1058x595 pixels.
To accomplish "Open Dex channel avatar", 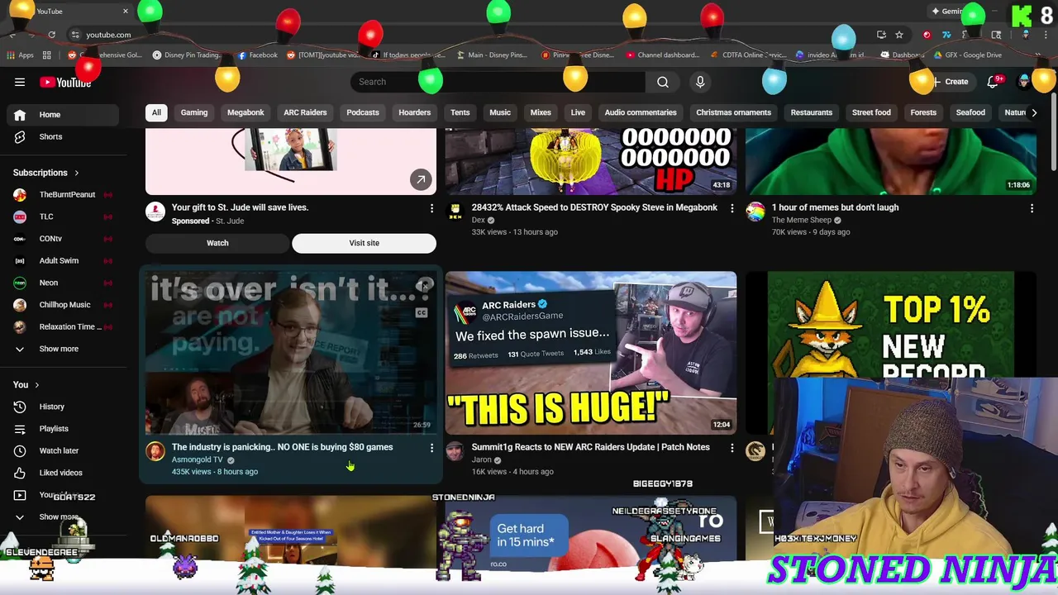I will pos(455,212).
